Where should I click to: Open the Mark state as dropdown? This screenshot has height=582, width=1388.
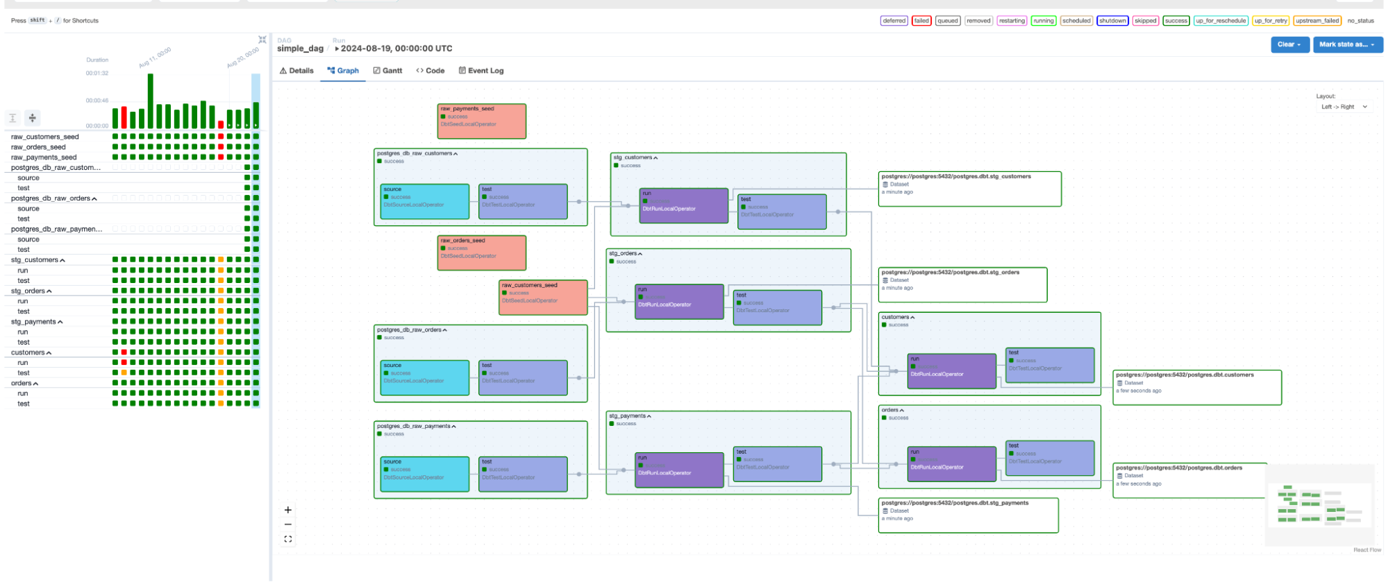[x=1347, y=44]
